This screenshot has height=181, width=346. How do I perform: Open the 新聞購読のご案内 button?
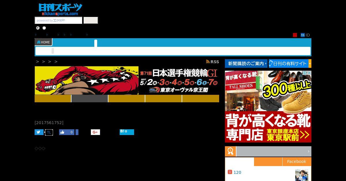tap(246, 63)
